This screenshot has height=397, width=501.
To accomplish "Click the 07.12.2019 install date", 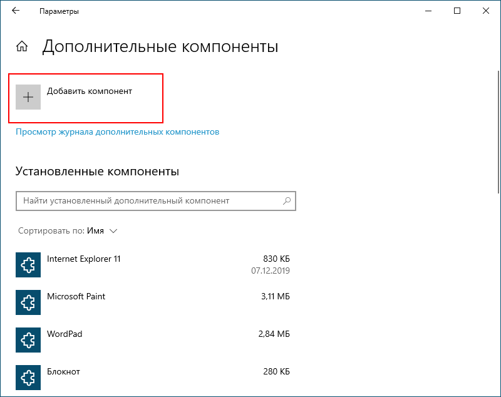I will tap(271, 271).
